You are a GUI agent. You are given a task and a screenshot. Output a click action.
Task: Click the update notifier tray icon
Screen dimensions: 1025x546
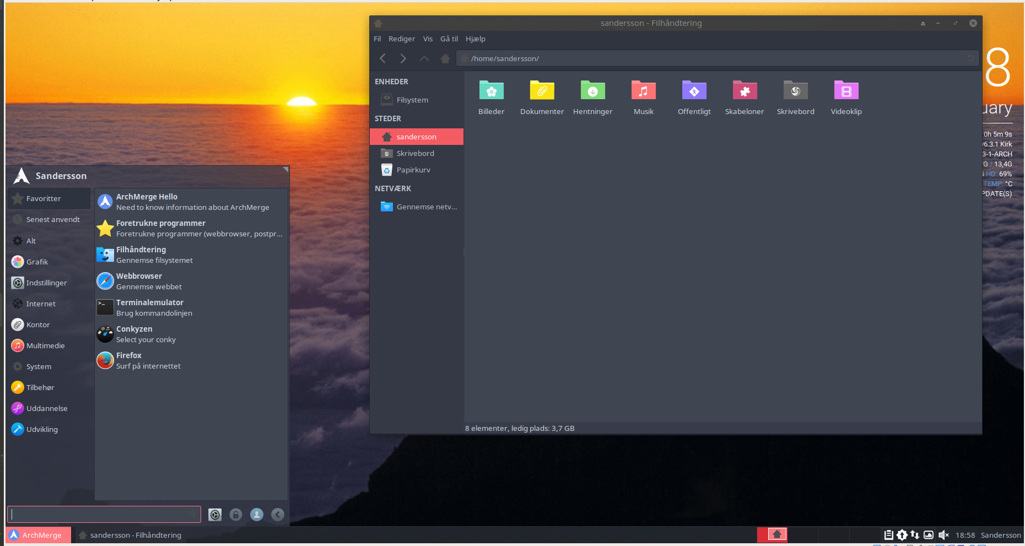pos(902,534)
